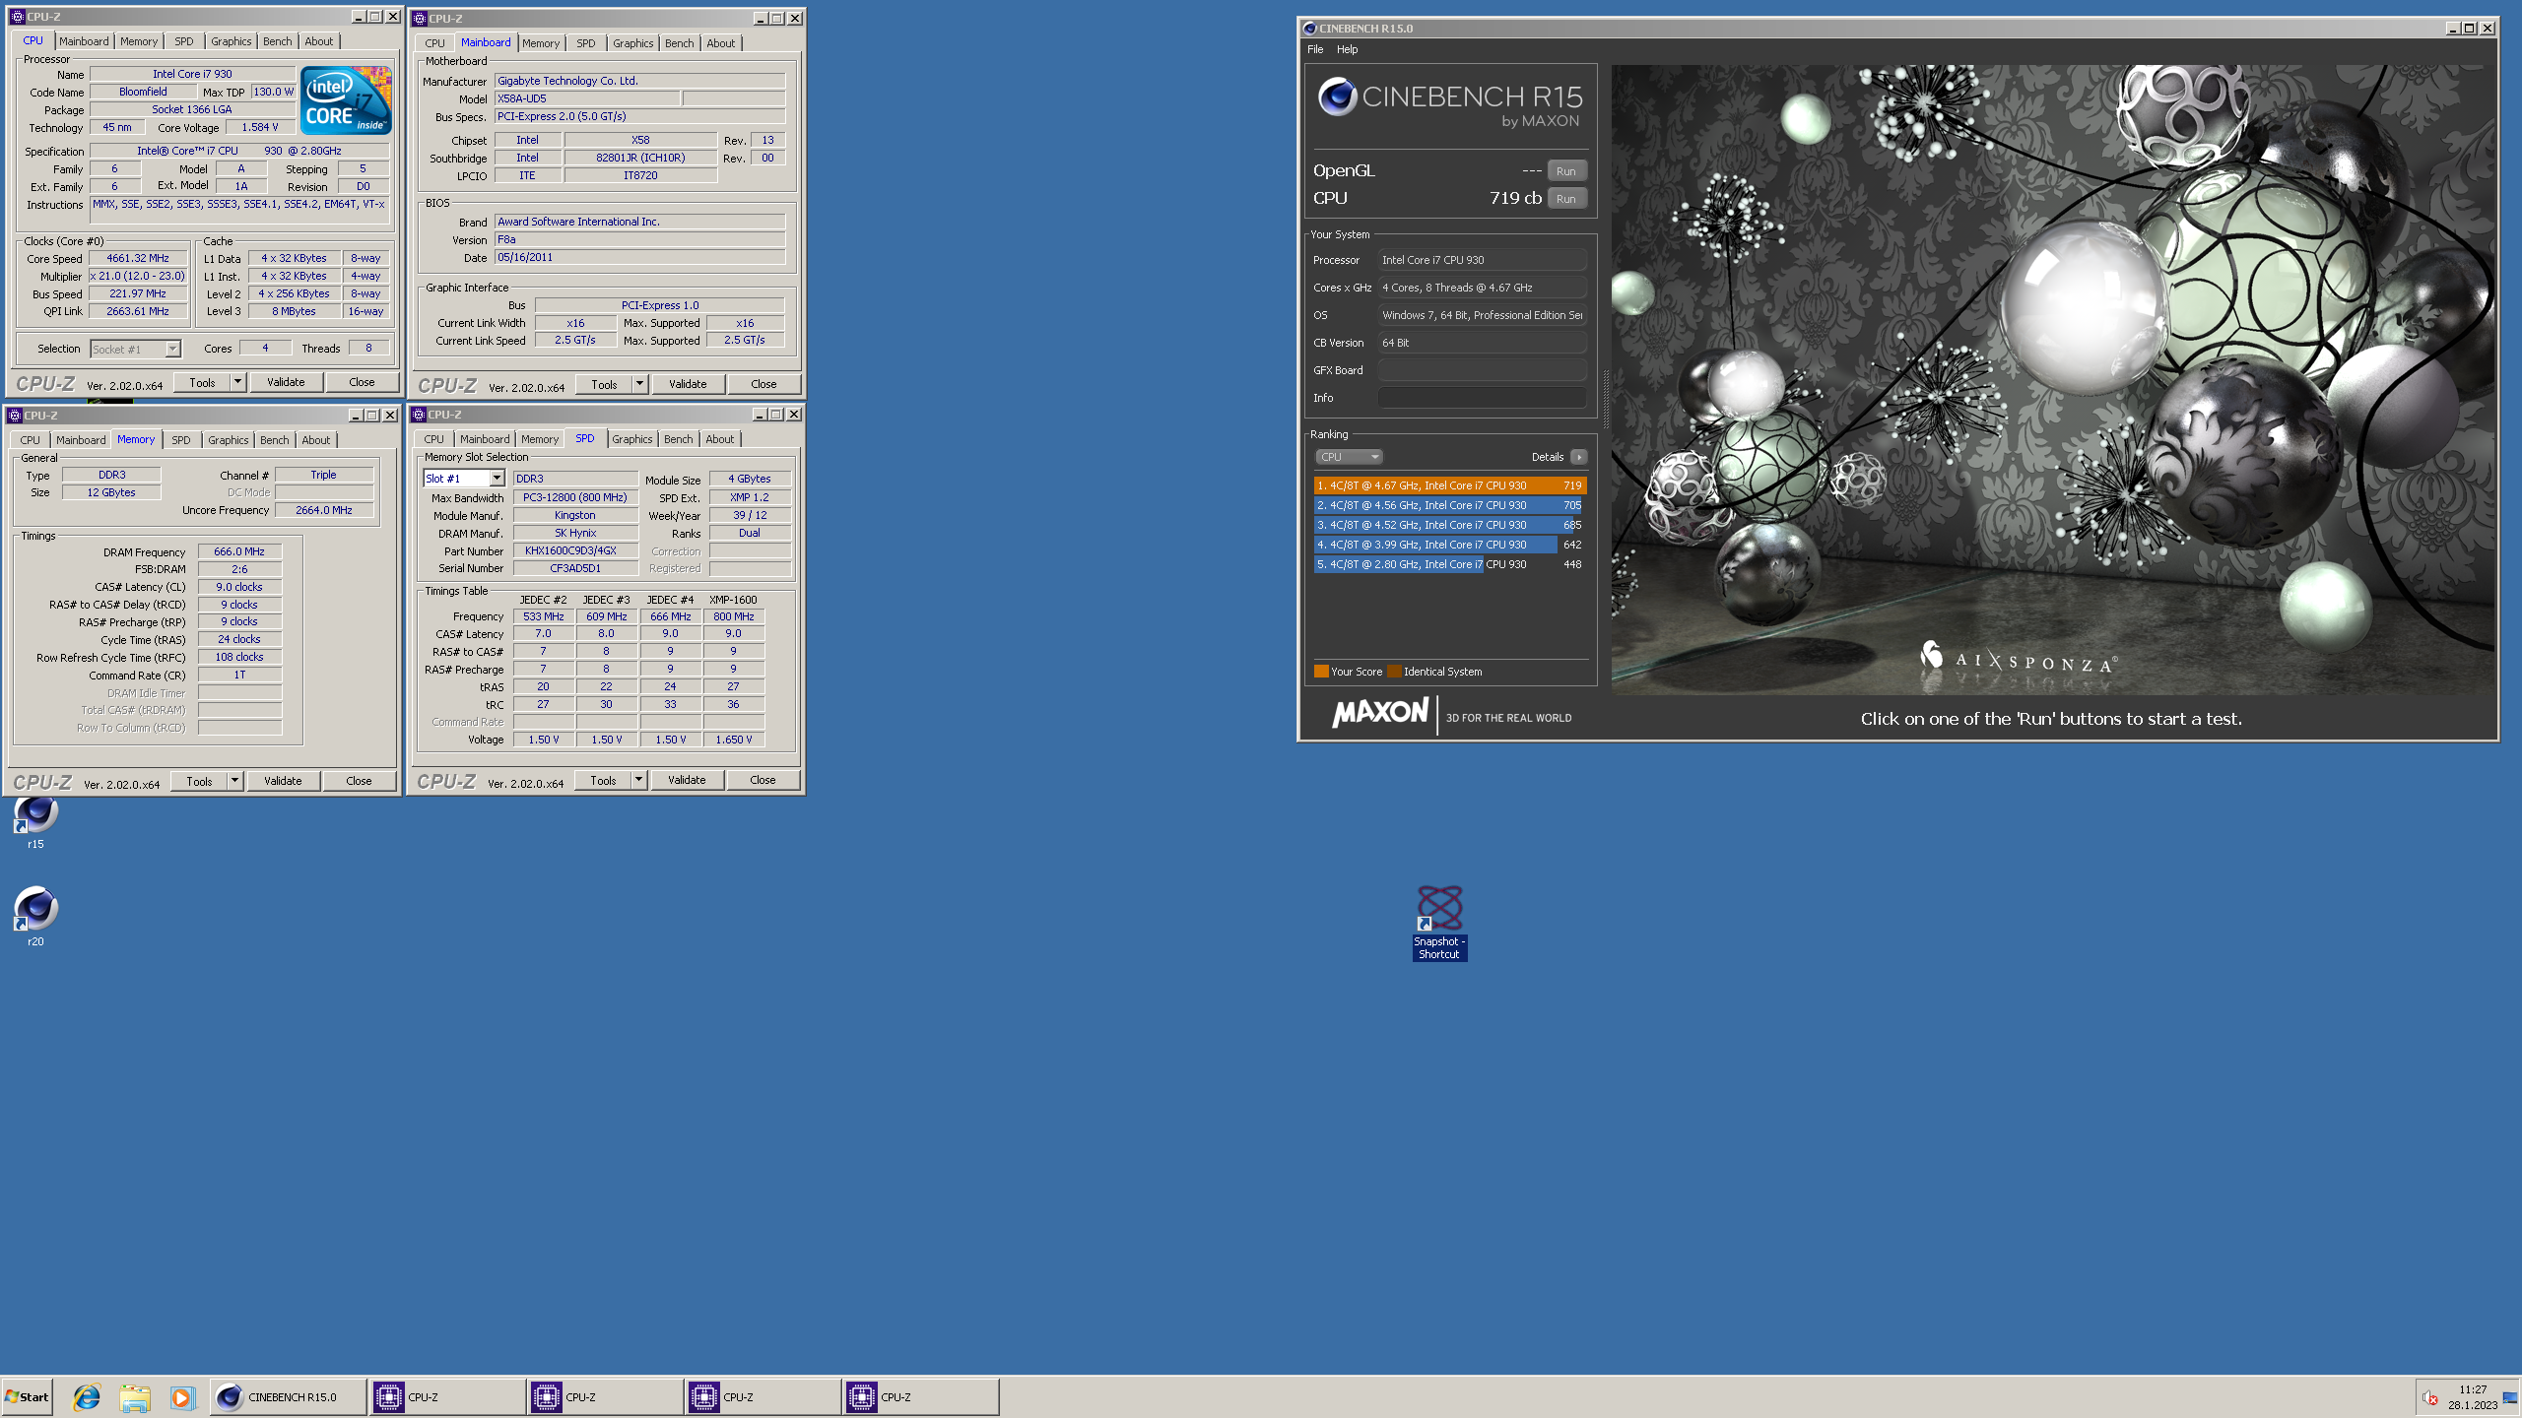Image resolution: width=2522 pixels, height=1418 pixels.
Task: Run the CPU test in Cinebench
Action: (x=1565, y=199)
